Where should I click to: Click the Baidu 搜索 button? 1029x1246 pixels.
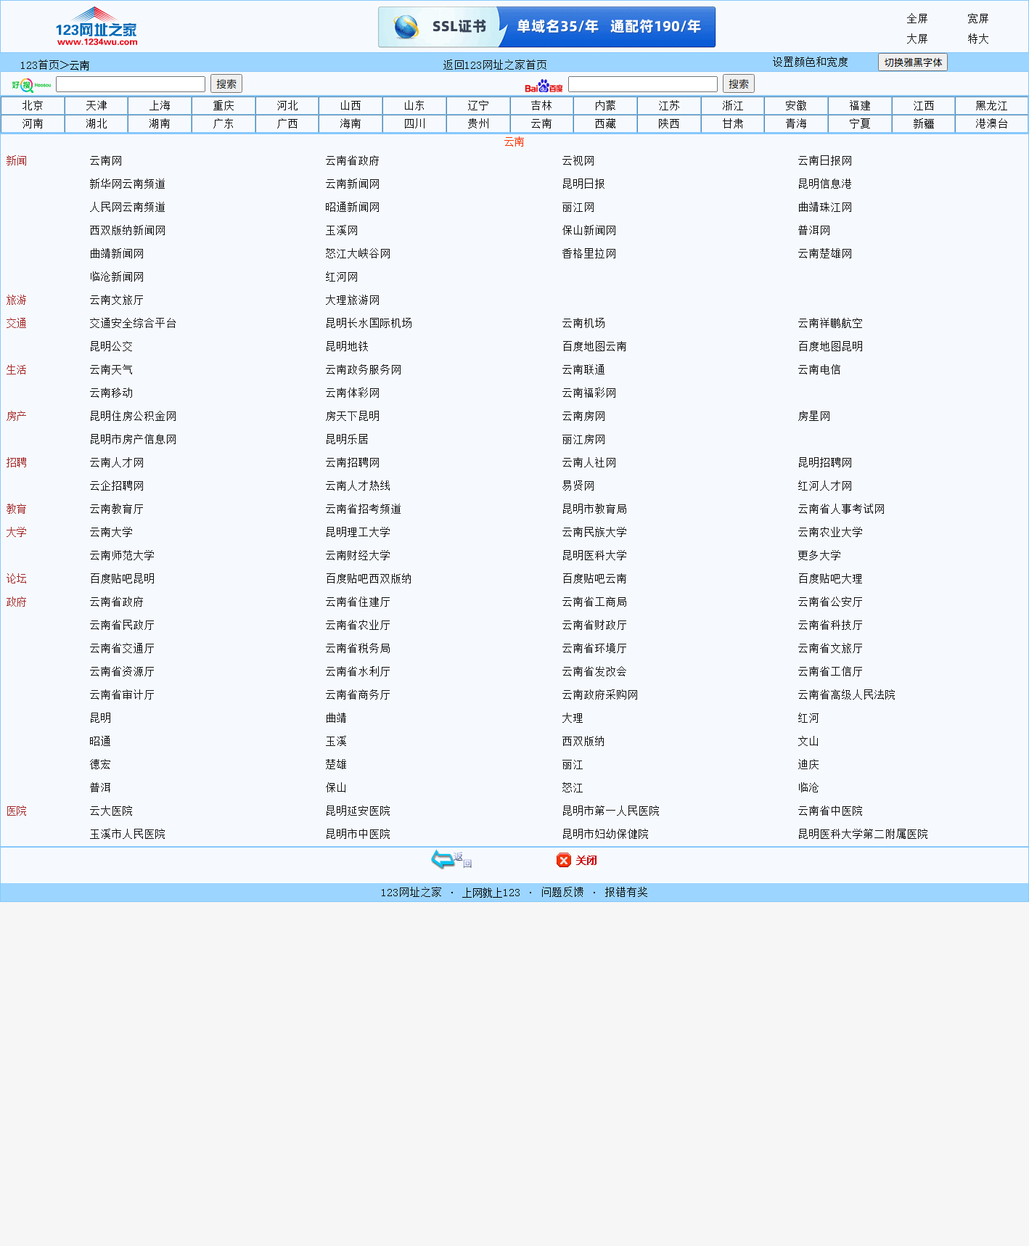pos(739,84)
